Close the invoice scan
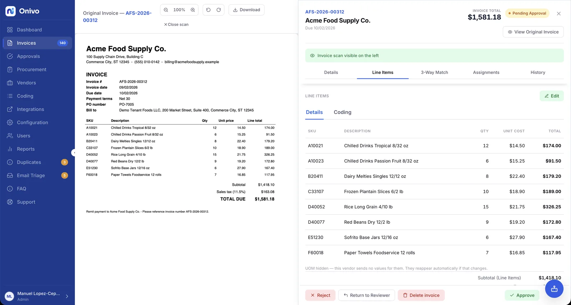 176,25
